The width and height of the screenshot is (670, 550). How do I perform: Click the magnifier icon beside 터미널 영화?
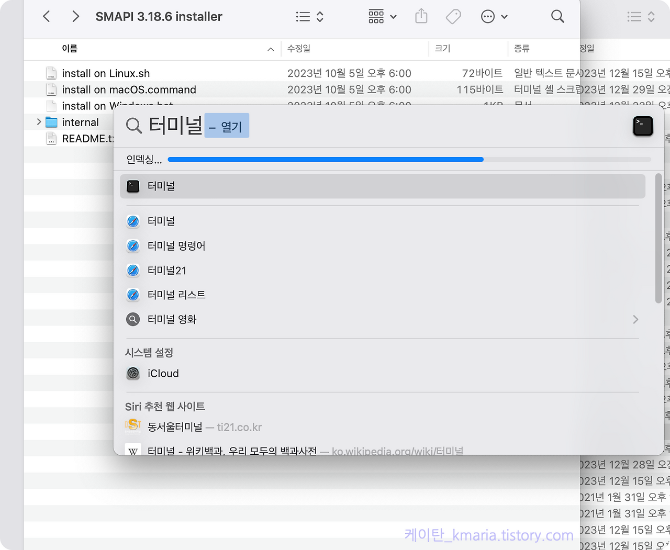pos(133,319)
